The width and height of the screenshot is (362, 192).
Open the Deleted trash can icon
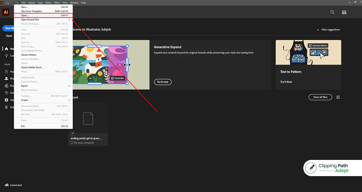(6, 107)
